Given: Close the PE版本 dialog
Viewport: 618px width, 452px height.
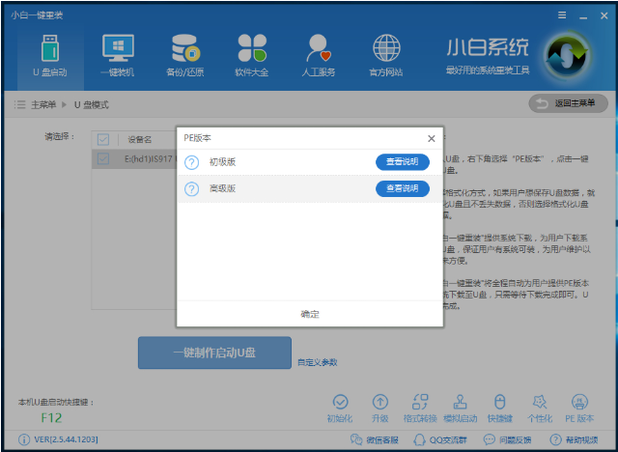Looking at the screenshot, I should [x=431, y=139].
